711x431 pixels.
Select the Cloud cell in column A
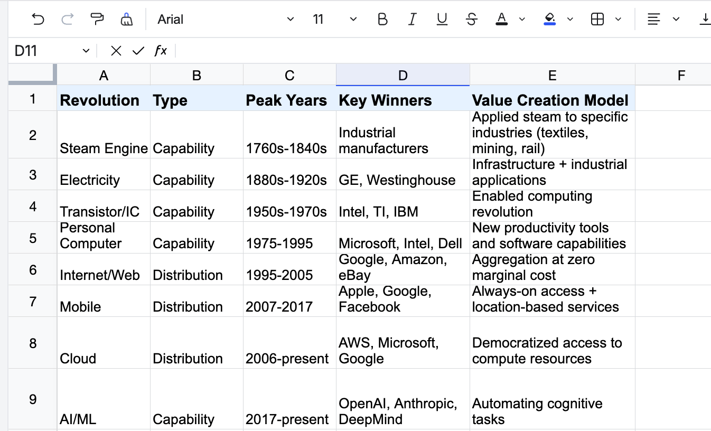104,343
